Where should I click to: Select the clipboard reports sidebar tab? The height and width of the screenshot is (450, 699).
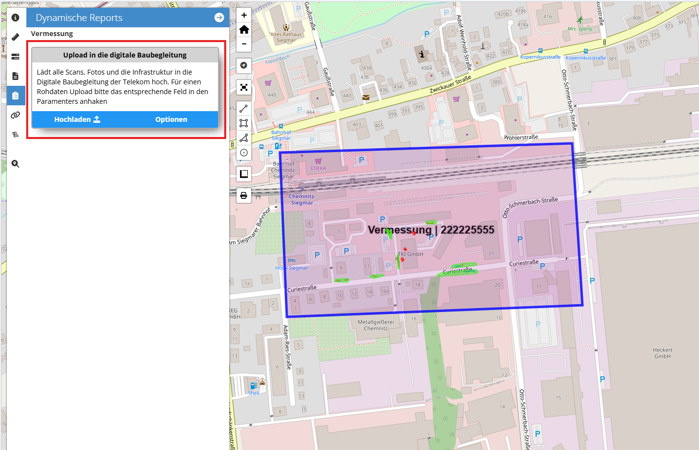[x=16, y=96]
